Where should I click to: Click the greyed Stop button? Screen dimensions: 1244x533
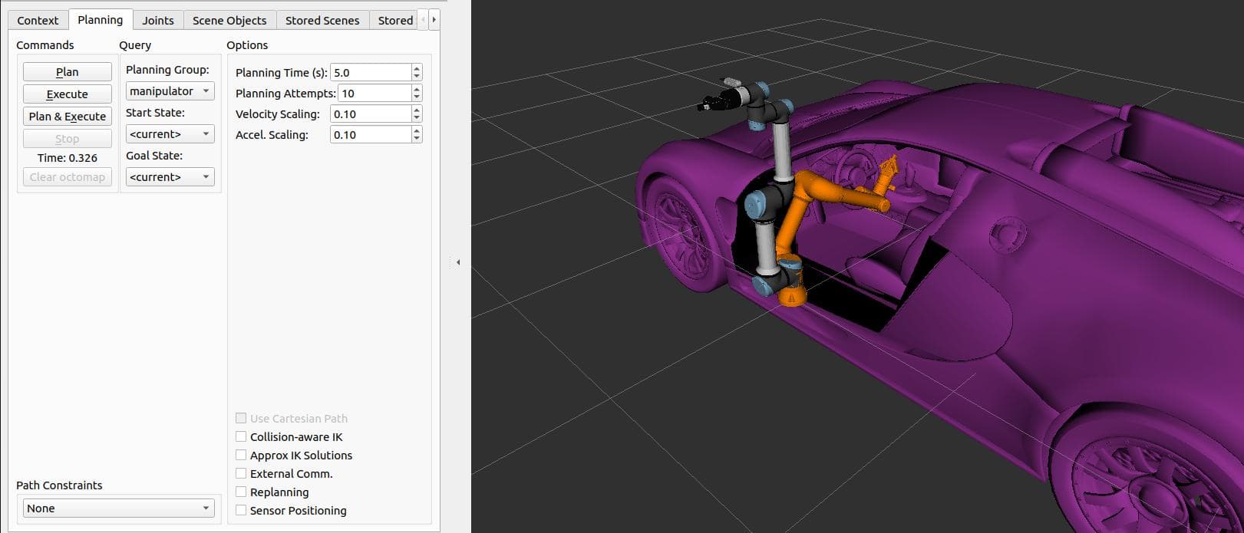click(68, 139)
